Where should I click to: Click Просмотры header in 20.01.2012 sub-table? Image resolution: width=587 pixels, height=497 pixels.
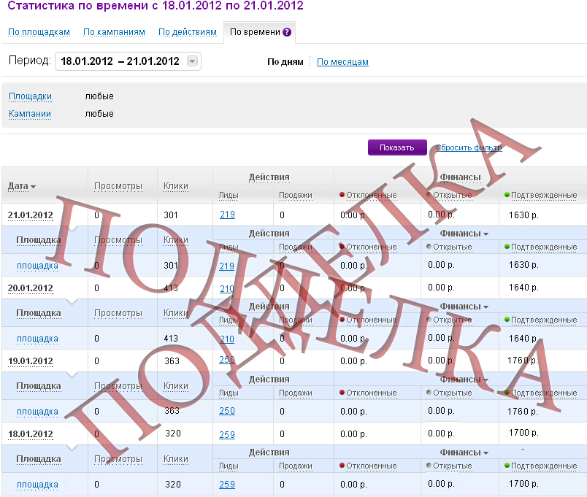[x=118, y=313]
